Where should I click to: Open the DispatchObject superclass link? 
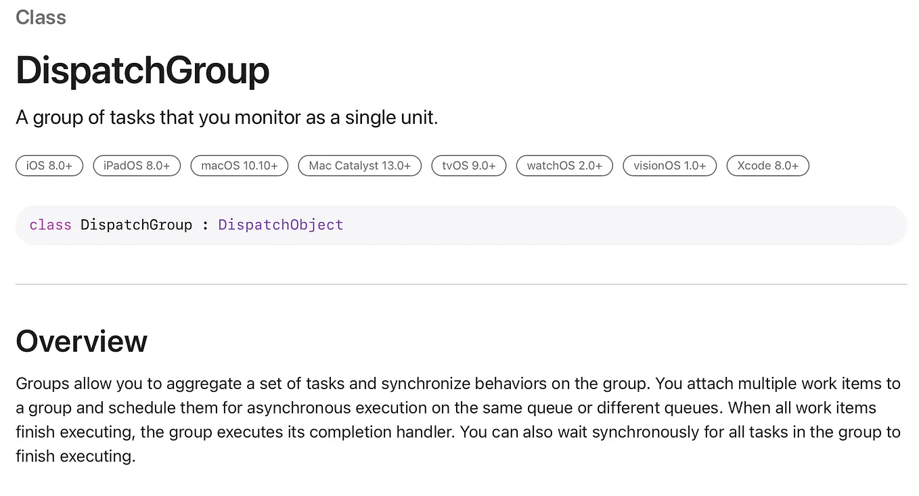pos(281,225)
